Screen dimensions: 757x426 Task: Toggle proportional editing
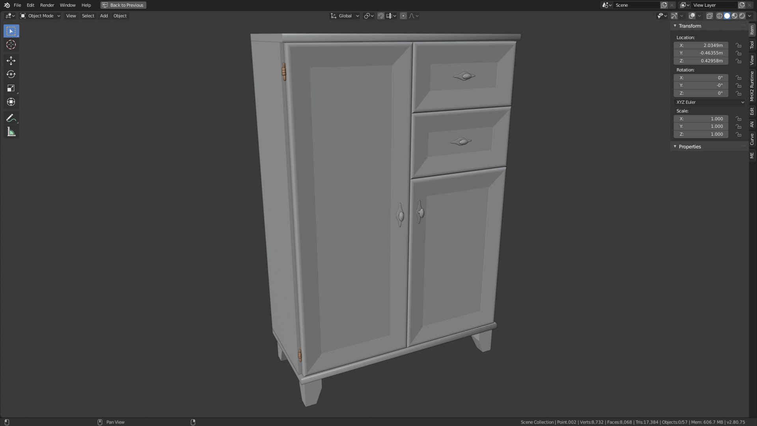tap(403, 16)
